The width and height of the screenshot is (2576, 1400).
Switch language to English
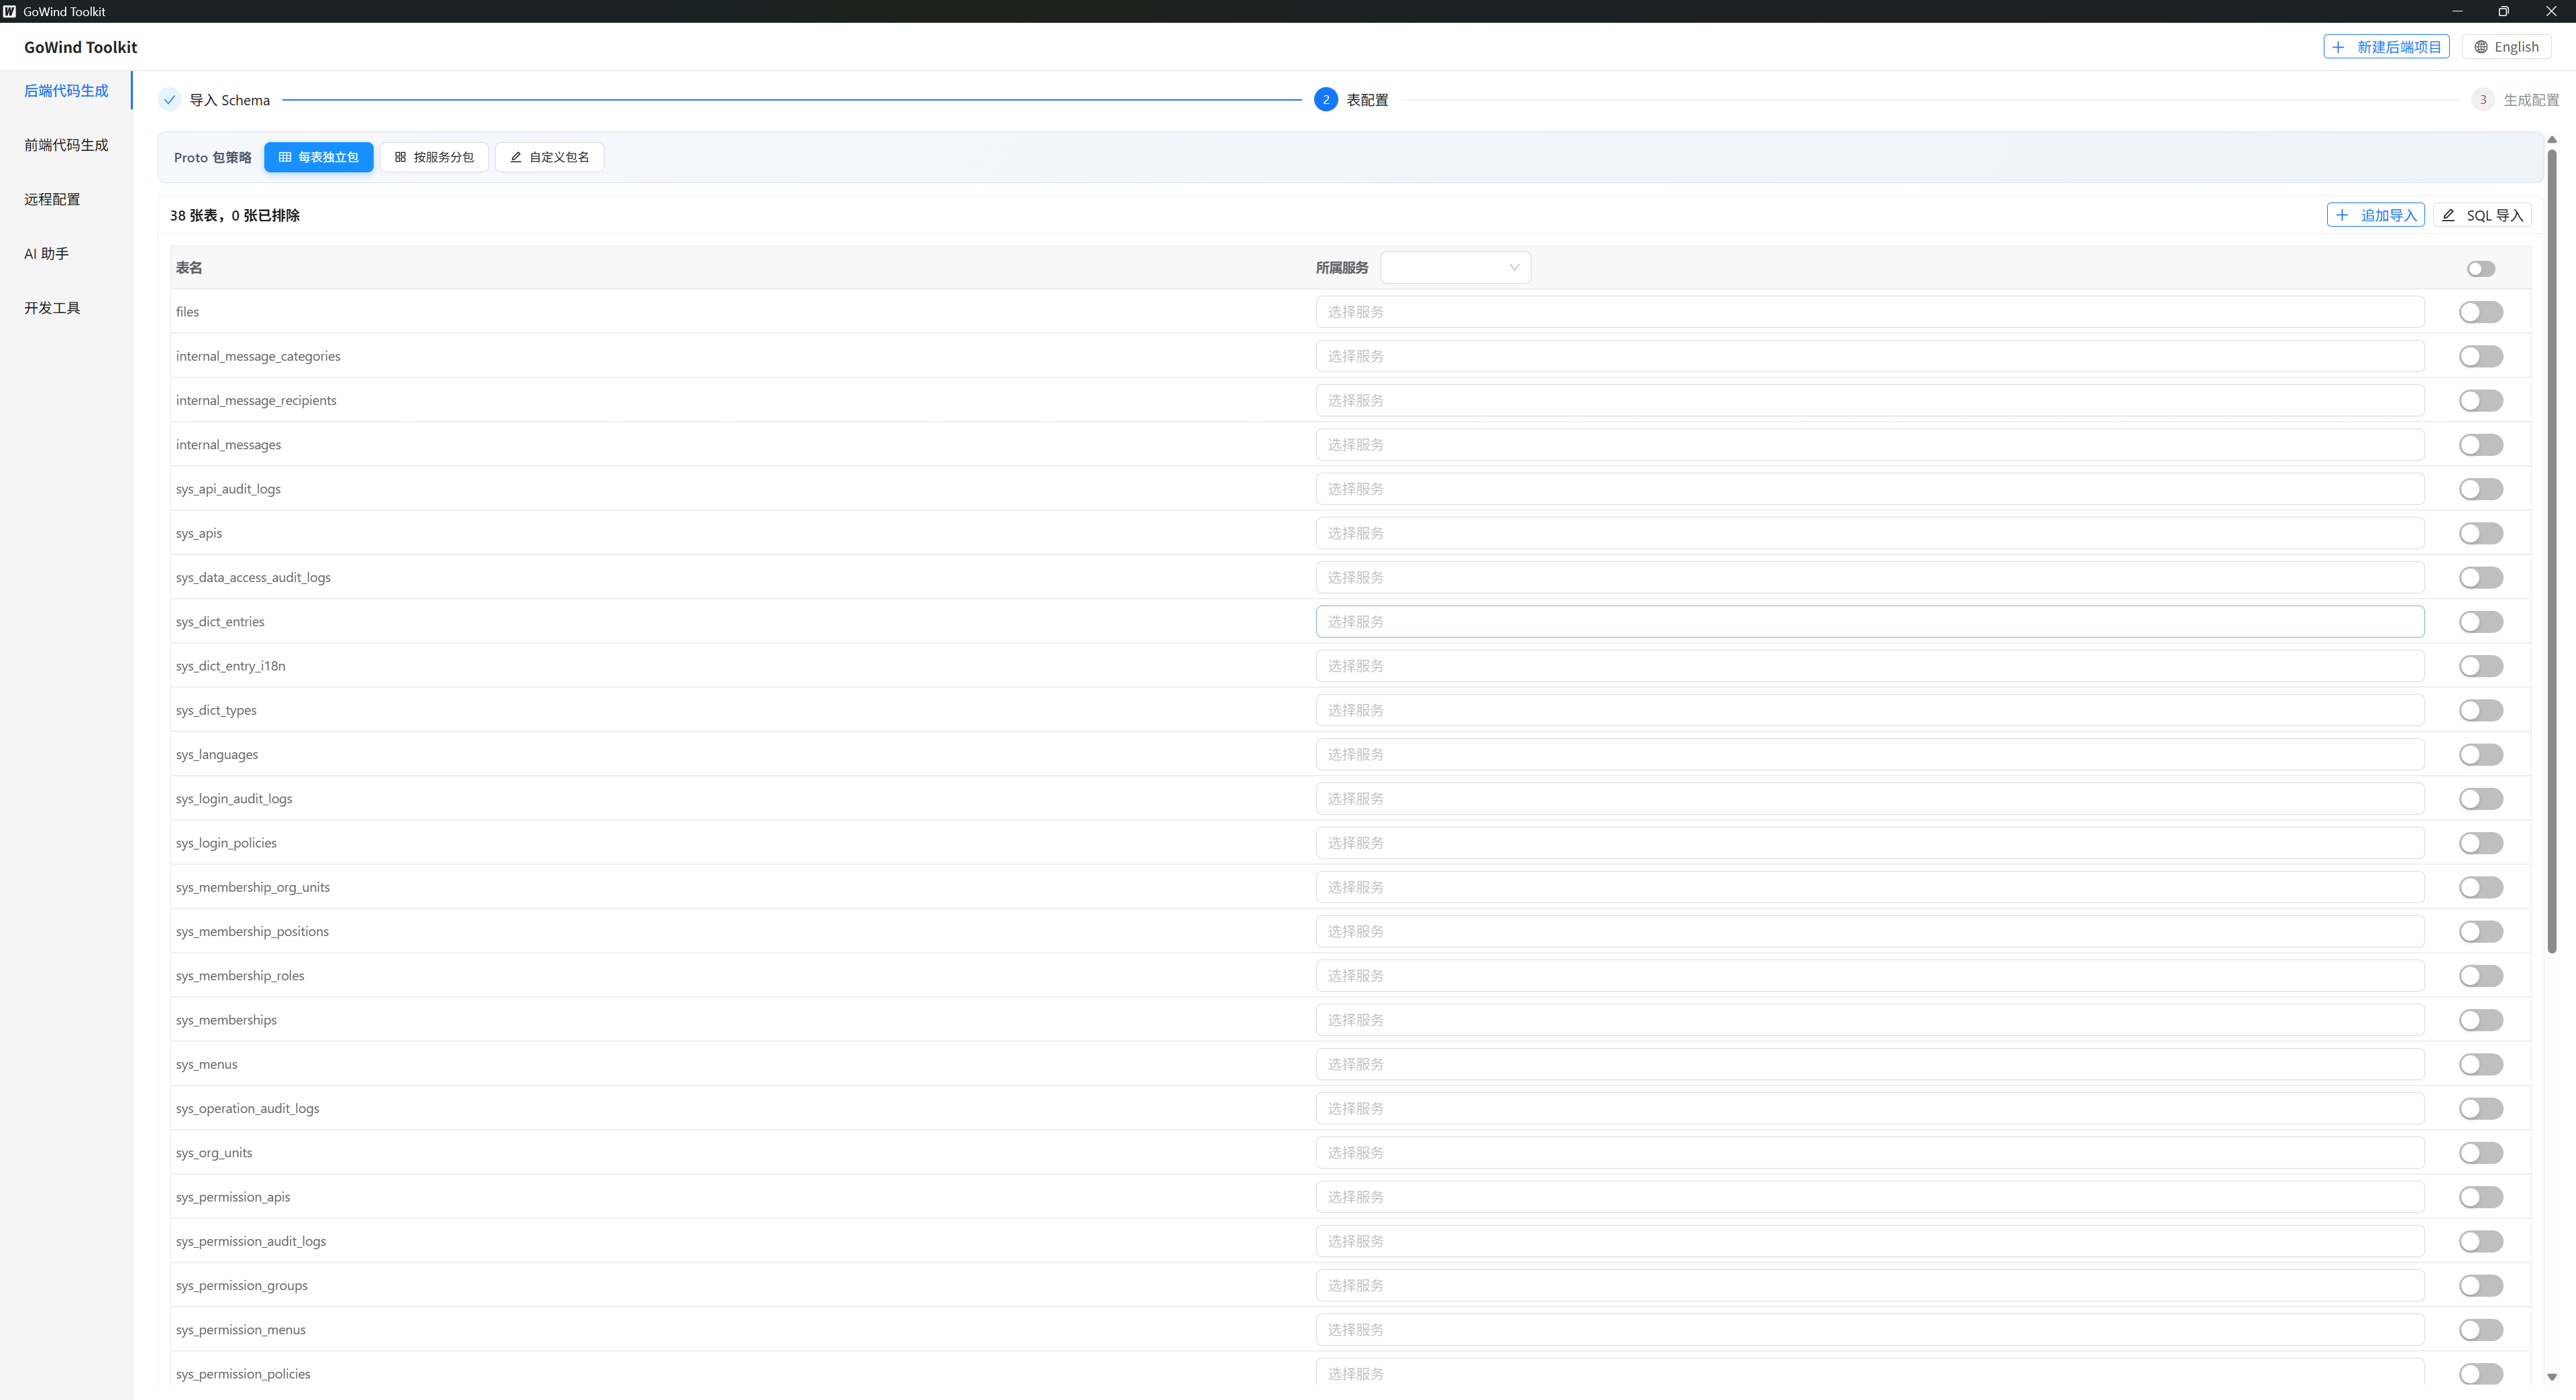tap(2506, 47)
